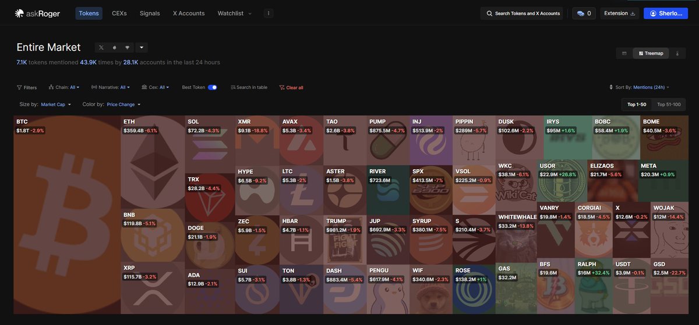Switch to the table view icon
The height and width of the screenshot is (325, 699).
click(624, 53)
